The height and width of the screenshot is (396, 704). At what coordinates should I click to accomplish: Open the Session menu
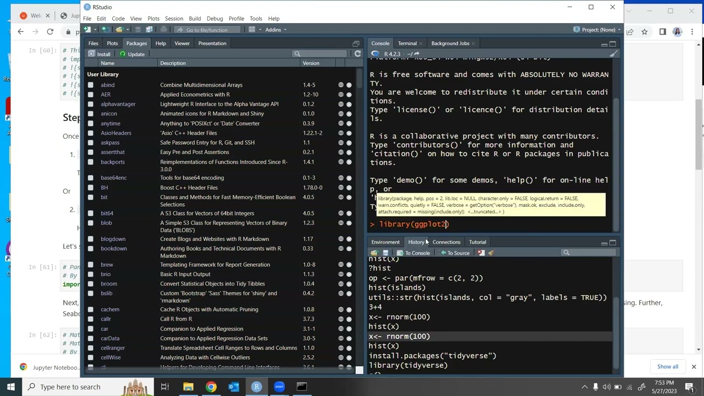tap(174, 19)
